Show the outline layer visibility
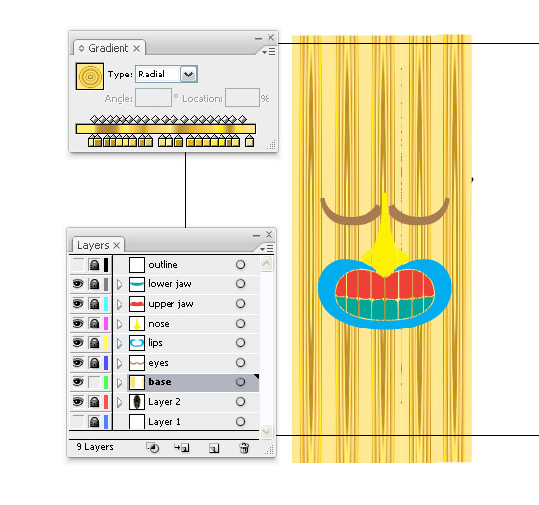Image resolution: width=539 pixels, height=505 pixels. pyautogui.click(x=78, y=265)
